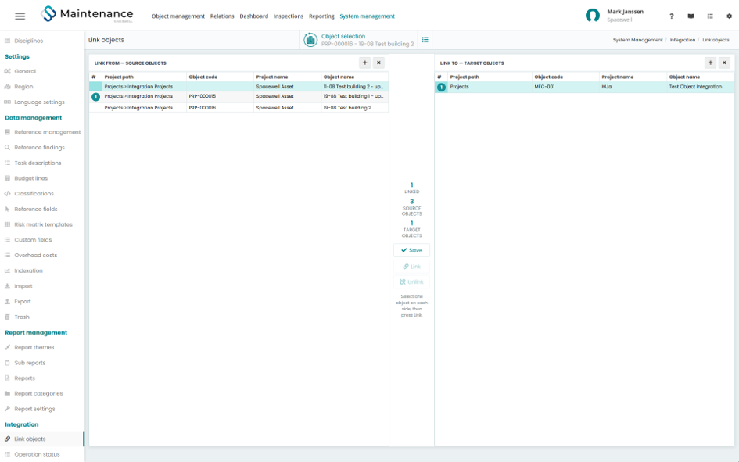This screenshot has height=462, width=739.
Task: Open the help question mark icon
Action: pos(671,16)
